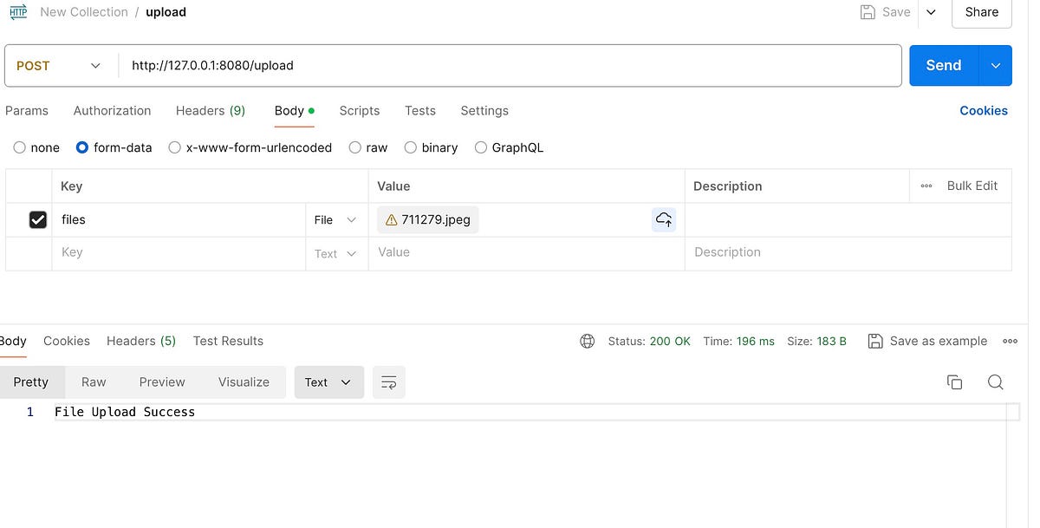
Task: Uncheck the files row checkbox
Action: click(38, 219)
